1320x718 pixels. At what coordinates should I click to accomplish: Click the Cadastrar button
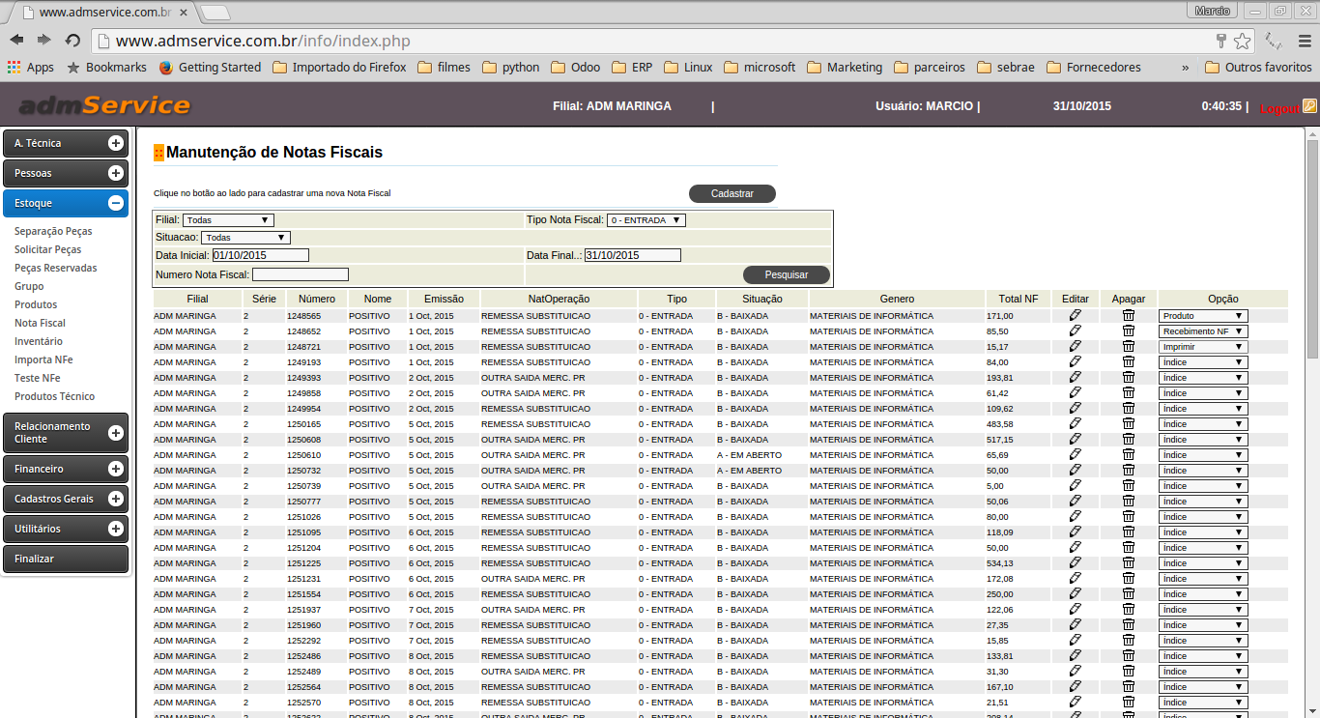pyautogui.click(x=732, y=193)
